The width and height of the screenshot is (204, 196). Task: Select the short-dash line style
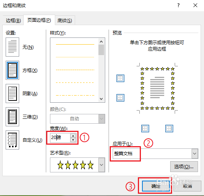coord(75,70)
